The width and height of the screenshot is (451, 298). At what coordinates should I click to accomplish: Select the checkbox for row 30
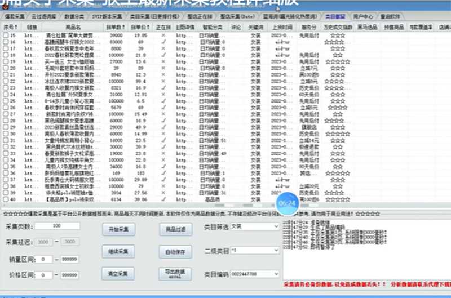click(x=6, y=134)
